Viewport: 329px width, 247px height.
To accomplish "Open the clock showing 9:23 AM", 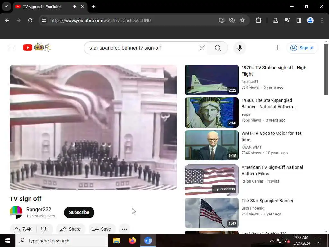I will tap(301, 241).
